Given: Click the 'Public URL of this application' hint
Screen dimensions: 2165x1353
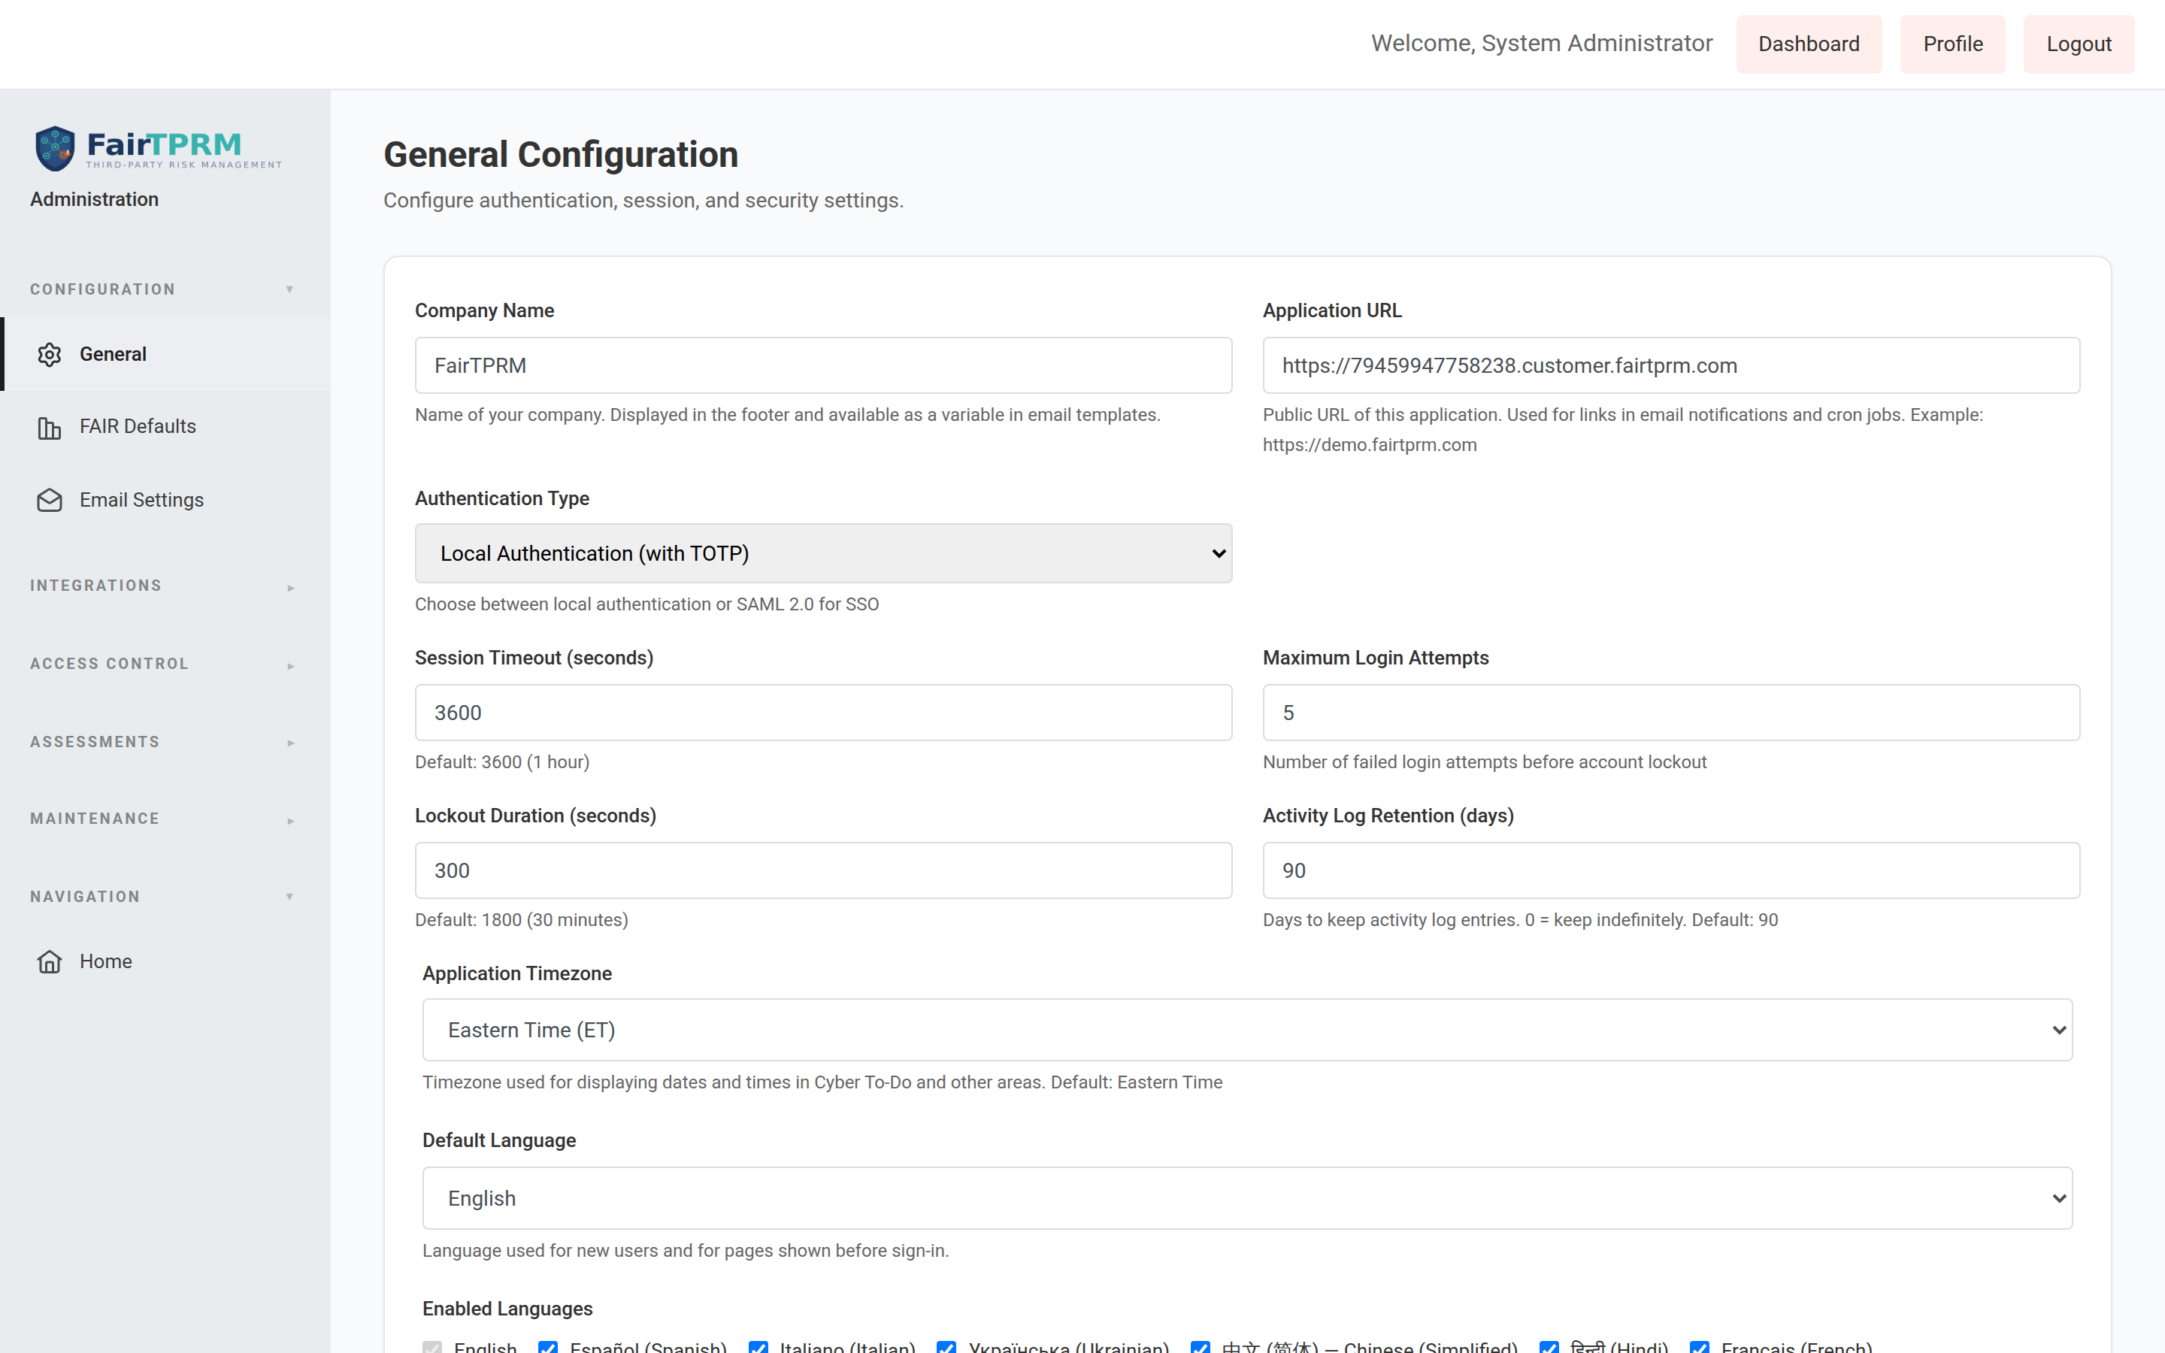Looking at the screenshot, I should (1622, 429).
